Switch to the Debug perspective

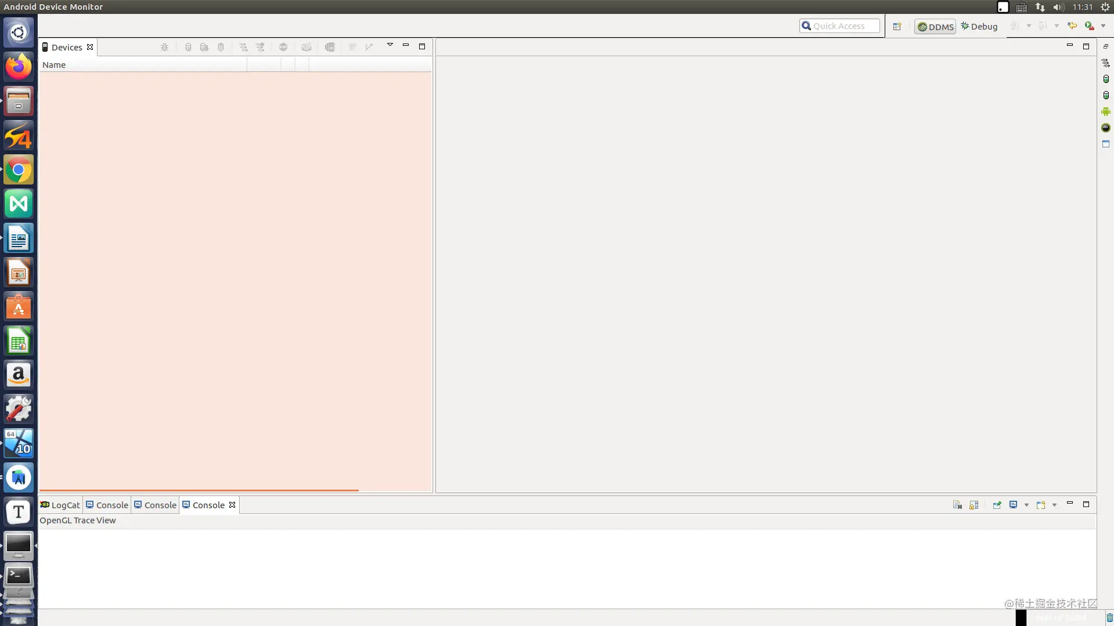[979, 27]
